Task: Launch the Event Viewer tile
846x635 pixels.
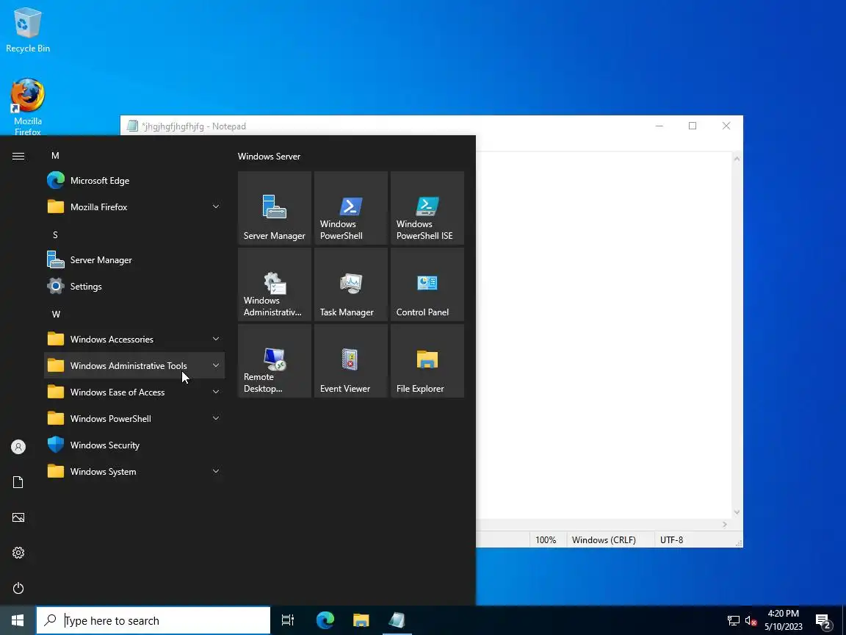Action: pos(351,362)
